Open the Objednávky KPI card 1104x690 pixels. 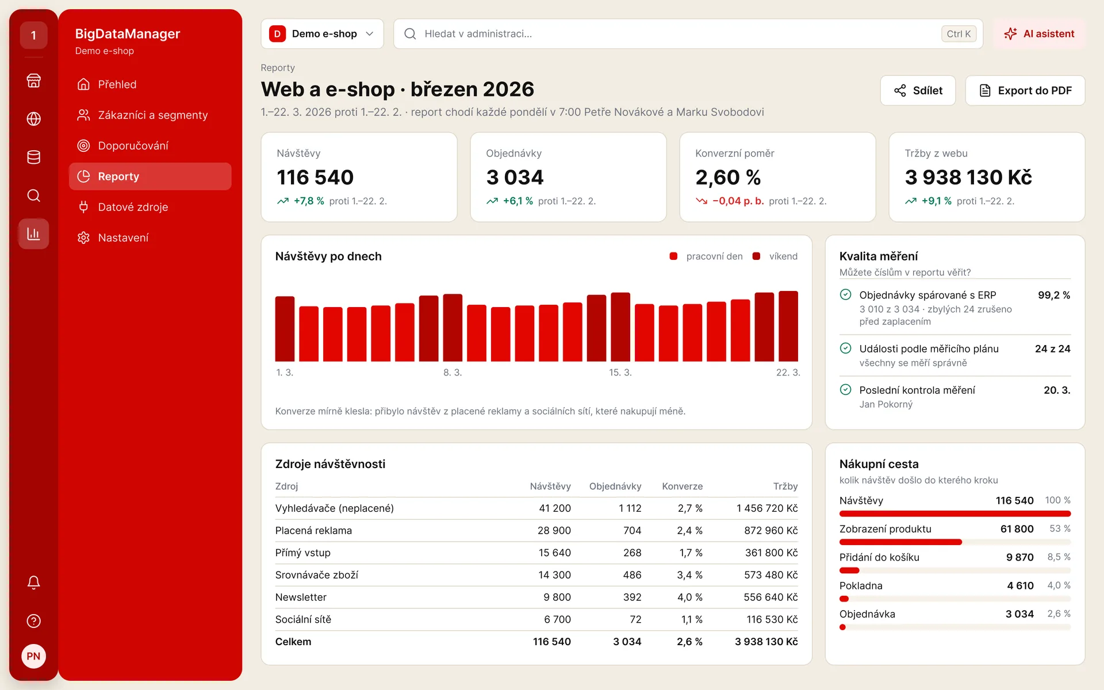tap(568, 177)
